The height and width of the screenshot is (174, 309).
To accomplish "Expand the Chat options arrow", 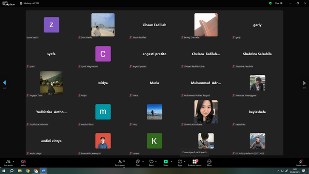I will point(143,161).
